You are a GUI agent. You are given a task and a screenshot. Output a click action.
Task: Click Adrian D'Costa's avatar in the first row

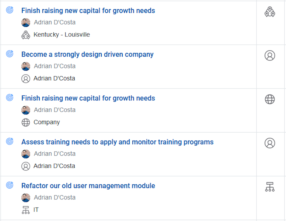[x=26, y=22]
